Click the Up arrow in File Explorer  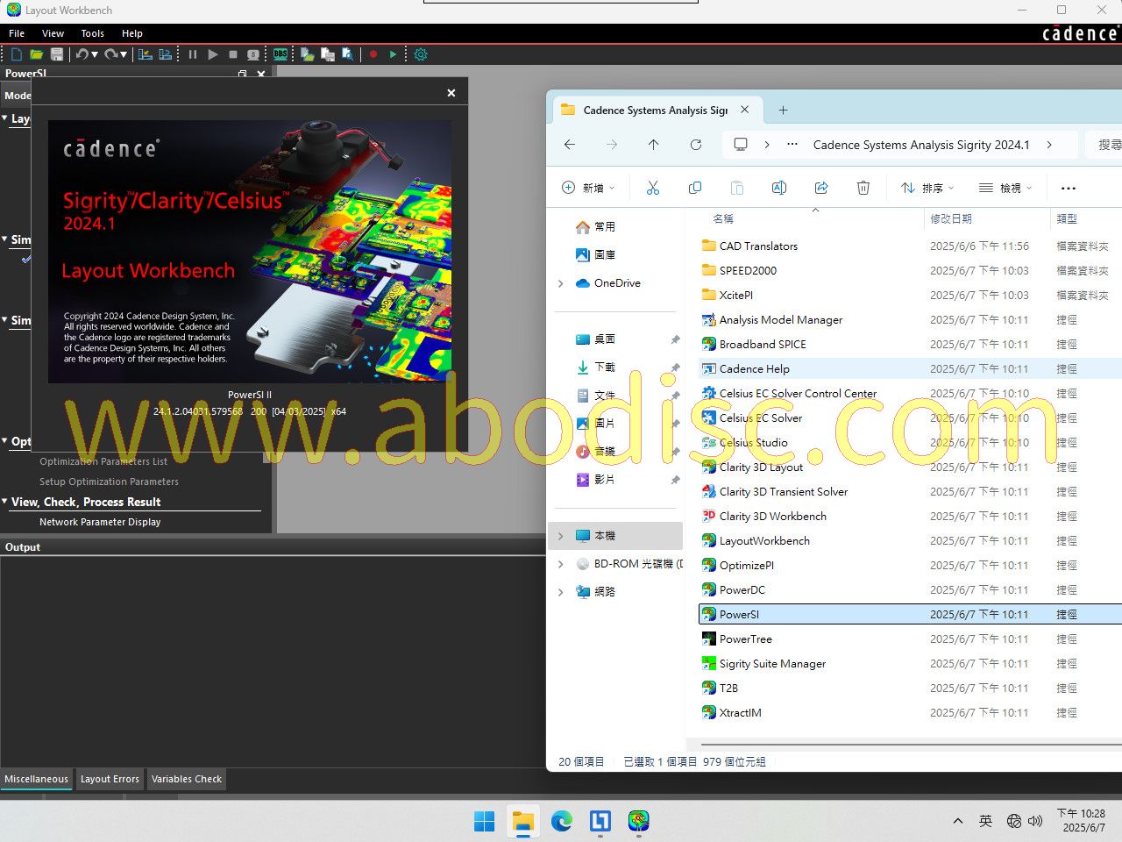click(653, 145)
